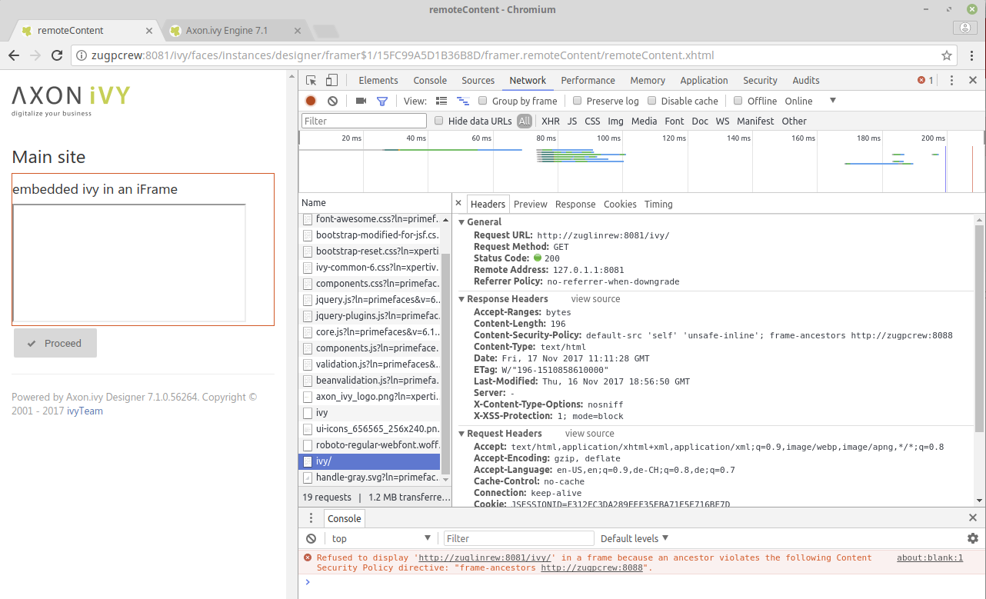986x599 pixels.
Task: Follow the ivyTeam link
Action: click(x=85, y=411)
